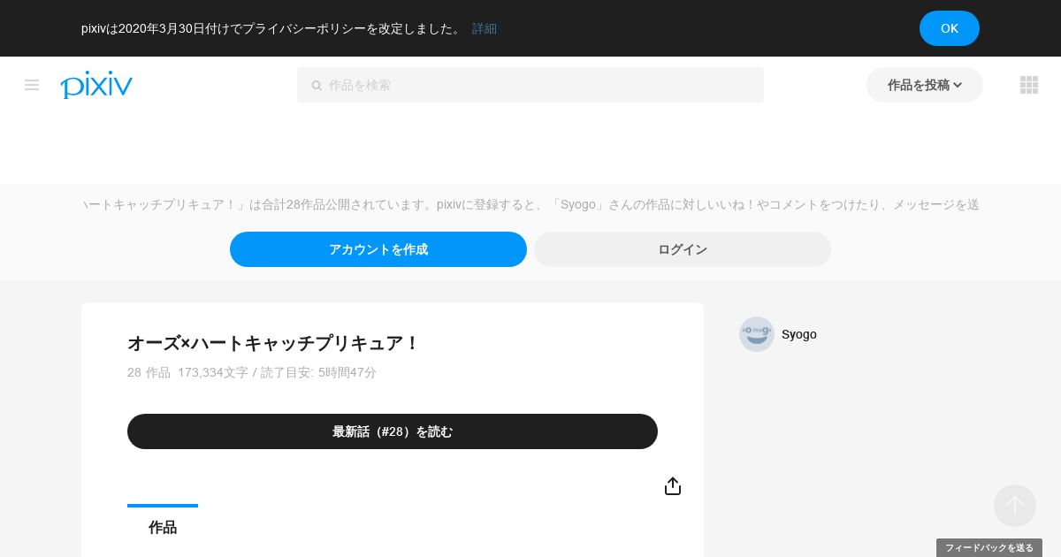Expand the 作品を投稿 dropdown
The height and width of the screenshot is (557, 1061).
click(x=925, y=85)
